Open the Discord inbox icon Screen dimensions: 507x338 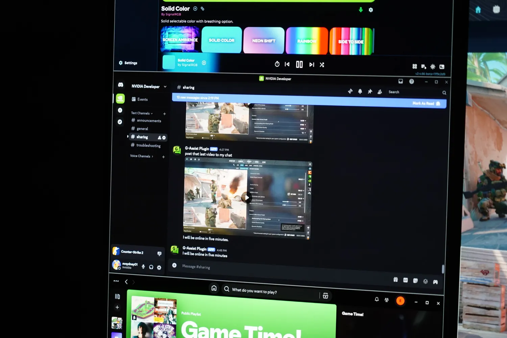click(401, 81)
